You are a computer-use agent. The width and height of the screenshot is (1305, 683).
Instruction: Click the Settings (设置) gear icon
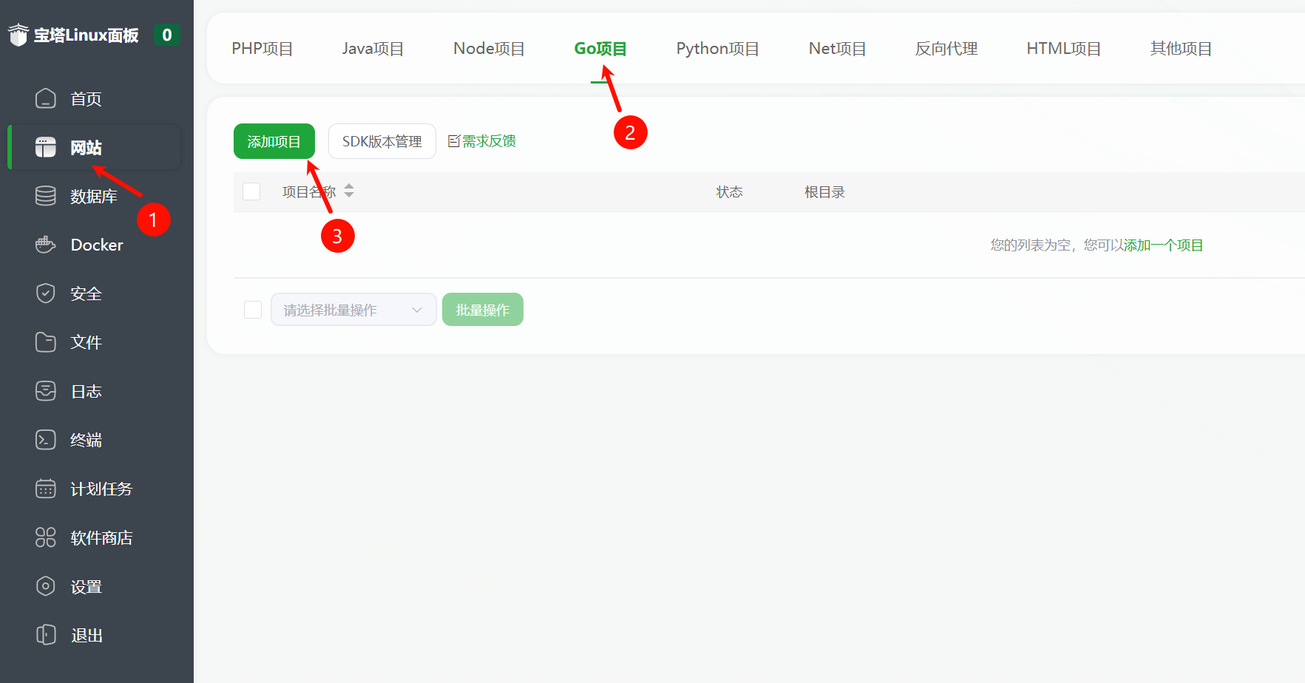tap(46, 586)
